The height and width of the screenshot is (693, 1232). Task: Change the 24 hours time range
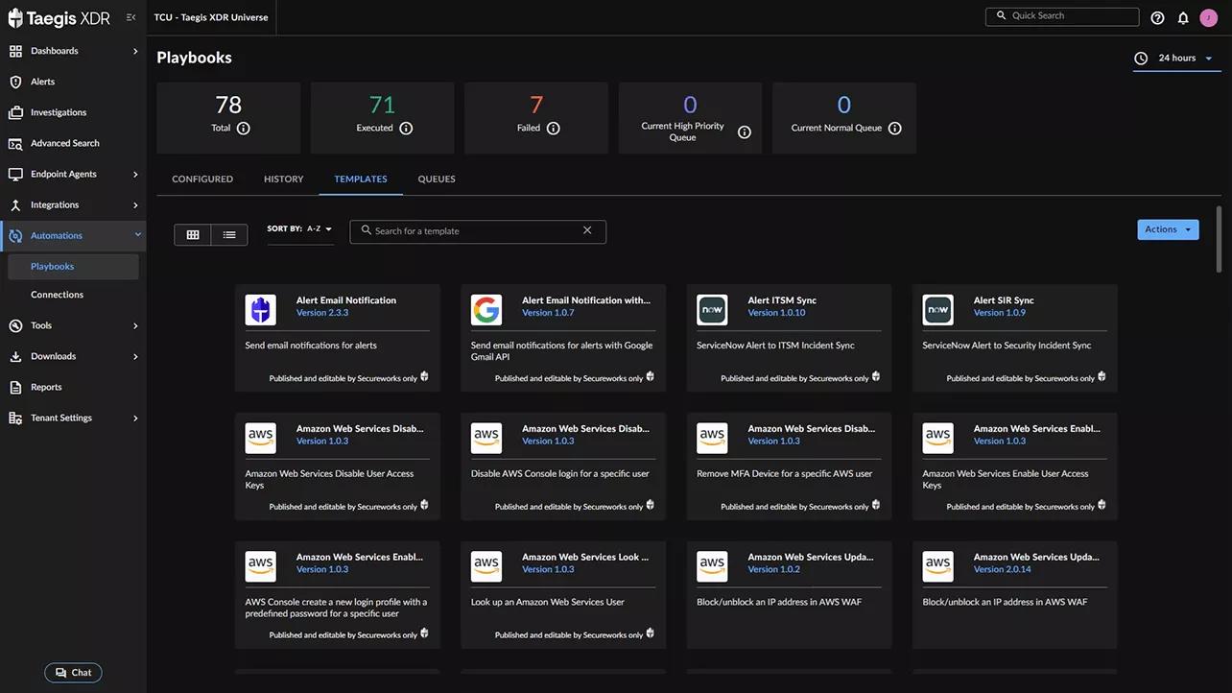pyautogui.click(x=1176, y=59)
